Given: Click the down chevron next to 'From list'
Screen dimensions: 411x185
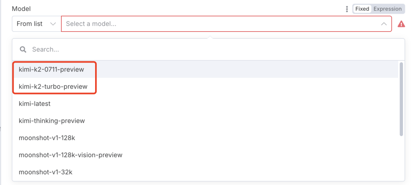Looking at the screenshot, I should point(53,24).
